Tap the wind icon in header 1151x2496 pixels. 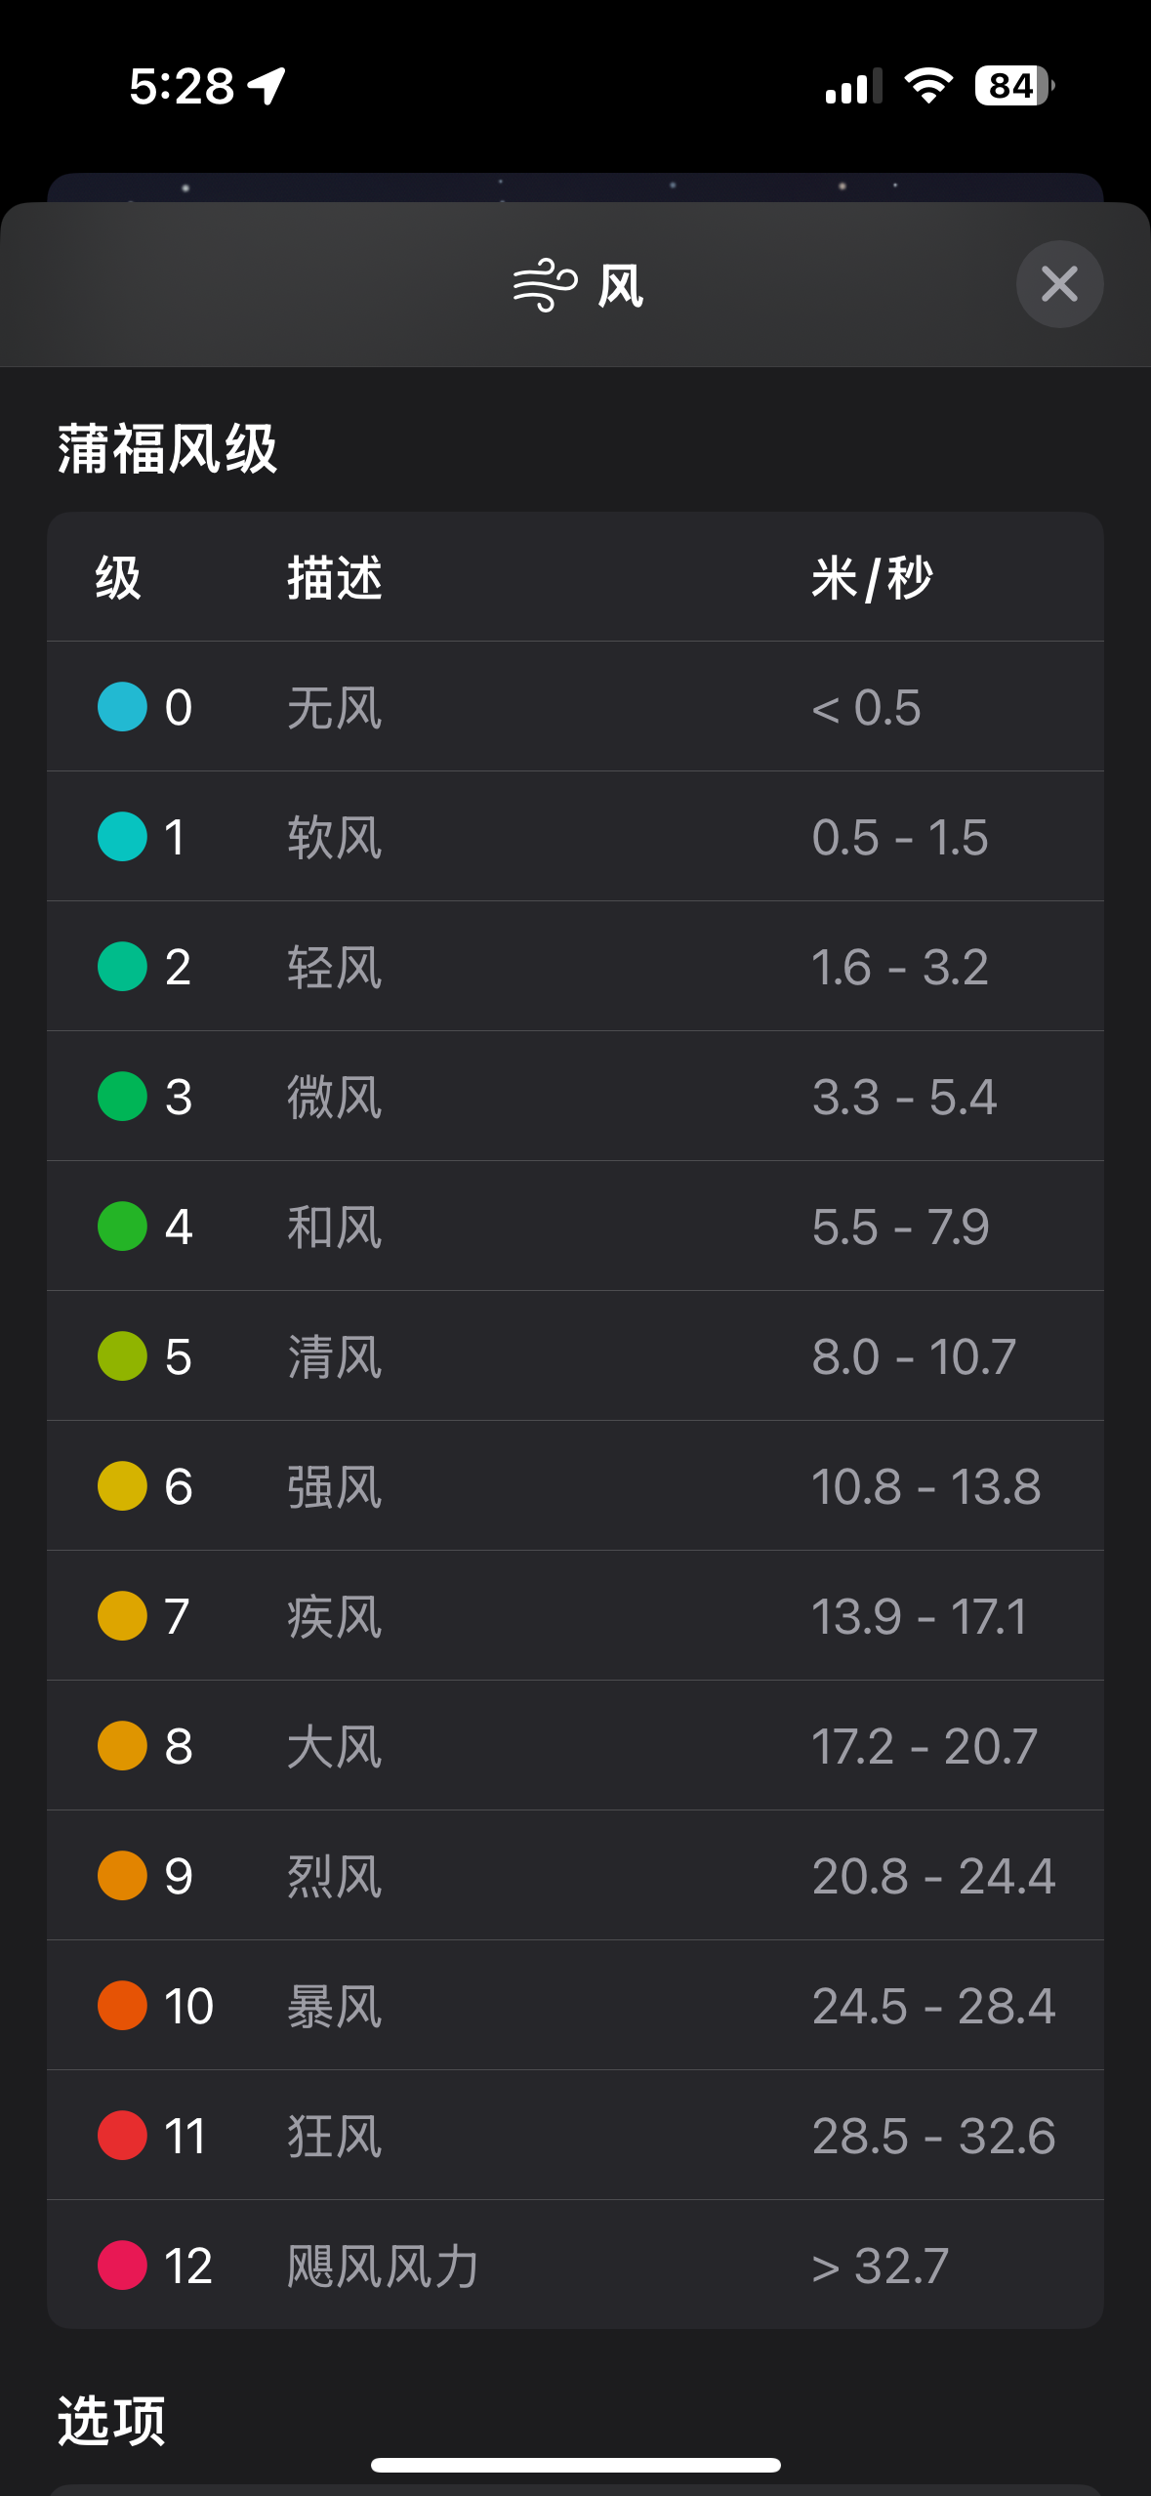coord(545,285)
